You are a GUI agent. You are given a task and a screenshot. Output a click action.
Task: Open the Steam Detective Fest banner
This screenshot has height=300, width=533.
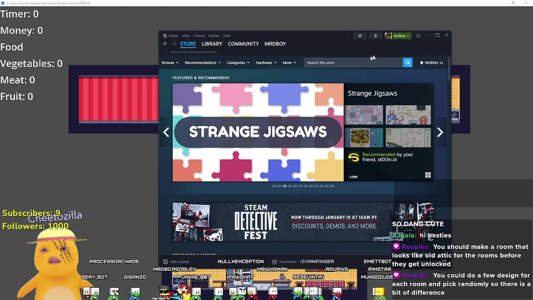[x=303, y=222]
